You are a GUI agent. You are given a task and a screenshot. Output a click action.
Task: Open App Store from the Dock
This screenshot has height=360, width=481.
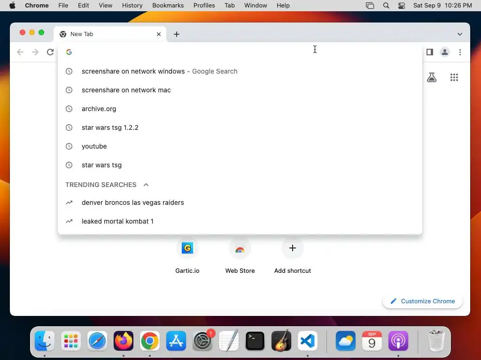tap(176, 341)
